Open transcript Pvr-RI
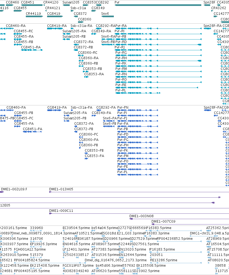The height and width of the screenshot is (275, 229). pyautogui.click(x=119, y=31)
